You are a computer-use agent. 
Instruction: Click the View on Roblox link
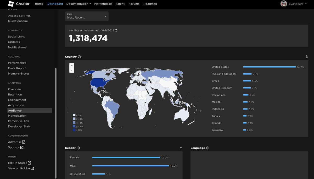click(19, 168)
